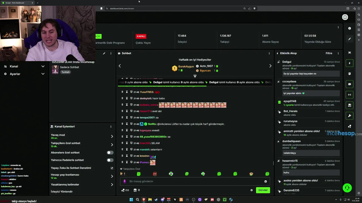Open Takipçilere özel sohbet settings
Screen dimensions: 362x203
click(82, 145)
